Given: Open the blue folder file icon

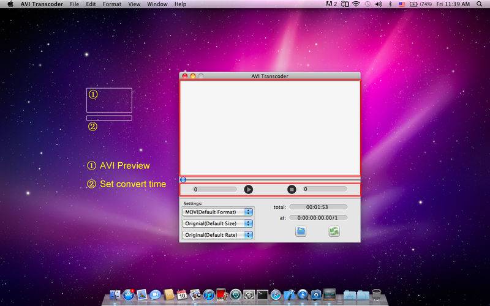Looking at the screenshot, I should [301, 231].
